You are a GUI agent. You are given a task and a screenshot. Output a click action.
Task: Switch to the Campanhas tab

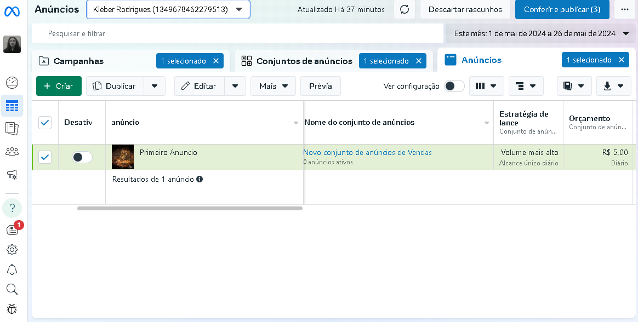(x=78, y=61)
